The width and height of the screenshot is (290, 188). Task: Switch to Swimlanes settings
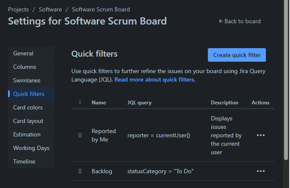31,80
